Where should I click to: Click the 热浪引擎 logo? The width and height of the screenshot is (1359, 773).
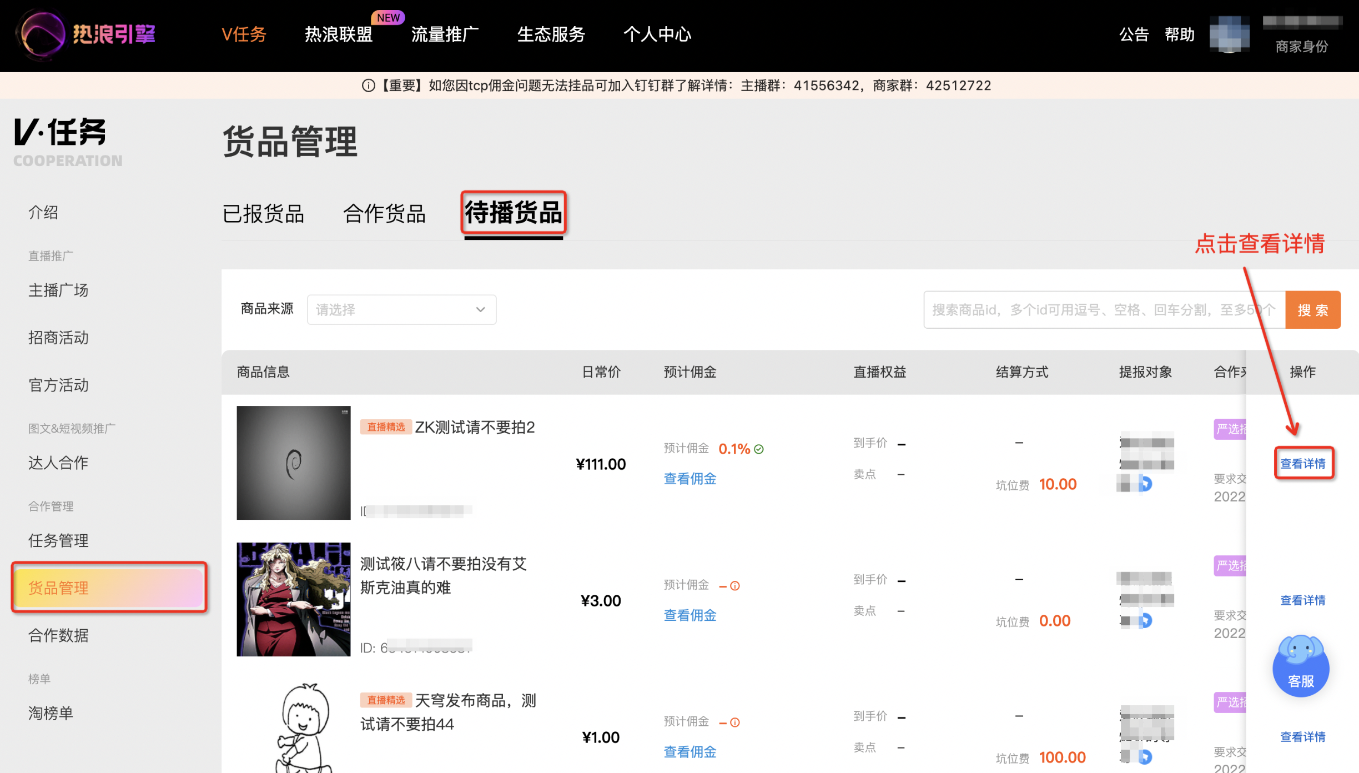tap(87, 34)
